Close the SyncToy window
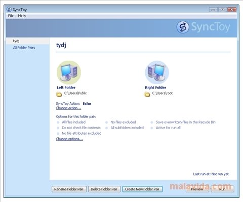 [232, 10]
